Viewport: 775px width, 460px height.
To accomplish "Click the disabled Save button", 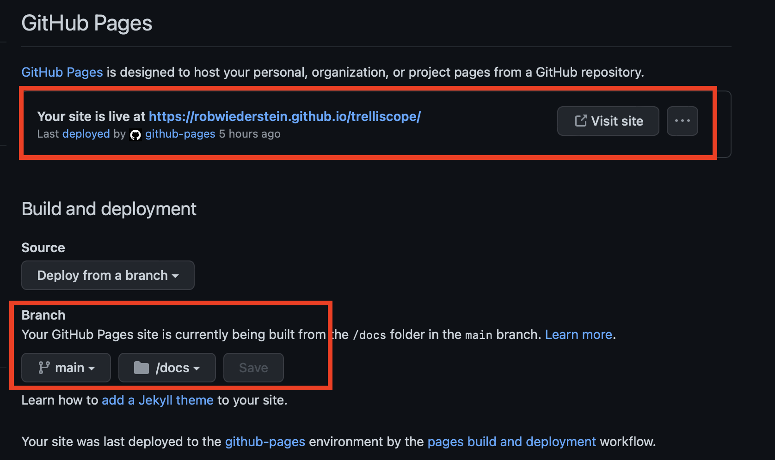I will click(253, 368).
